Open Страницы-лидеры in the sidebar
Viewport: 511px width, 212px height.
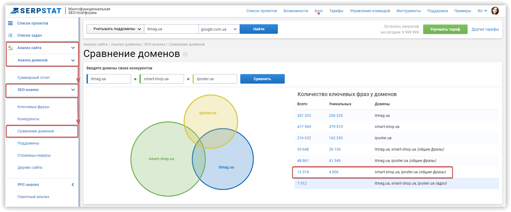pyautogui.click(x=34, y=156)
